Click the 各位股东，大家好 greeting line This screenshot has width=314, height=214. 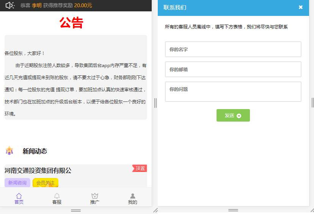coord(24,53)
